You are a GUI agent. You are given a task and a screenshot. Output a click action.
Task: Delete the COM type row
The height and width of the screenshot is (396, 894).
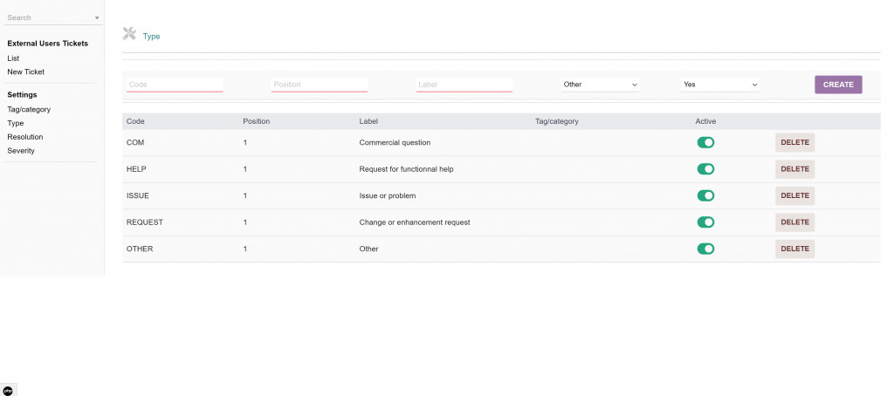click(794, 142)
